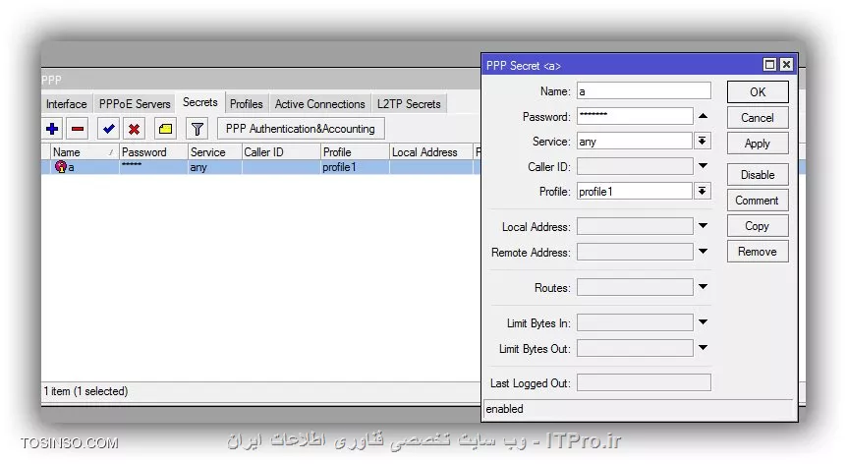Image resolution: width=847 pixels, height=464 pixels.
Task: Switch to the Interface tab
Action: pyautogui.click(x=67, y=103)
